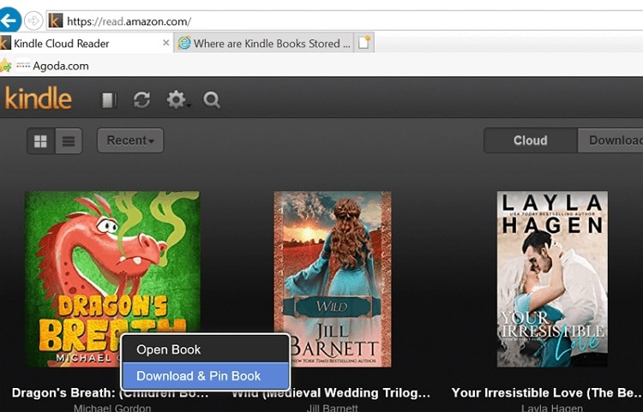The height and width of the screenshot is (412, 643).
Task: Click author name Jill Barnett
Action: (x=333, y=408)
